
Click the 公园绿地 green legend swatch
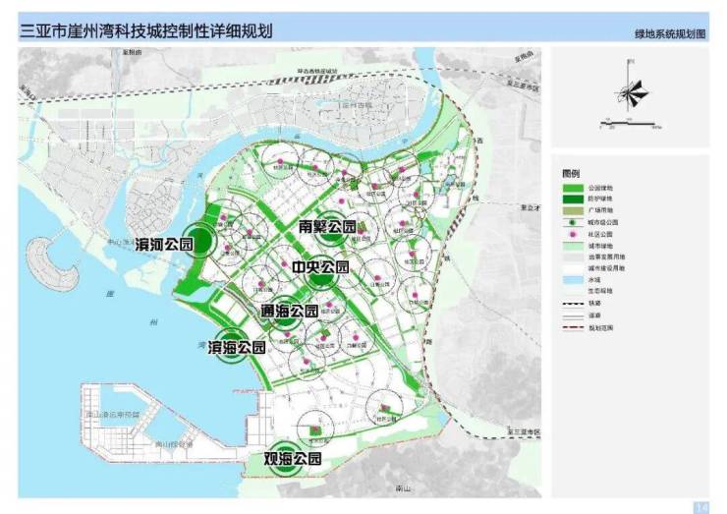572,188
